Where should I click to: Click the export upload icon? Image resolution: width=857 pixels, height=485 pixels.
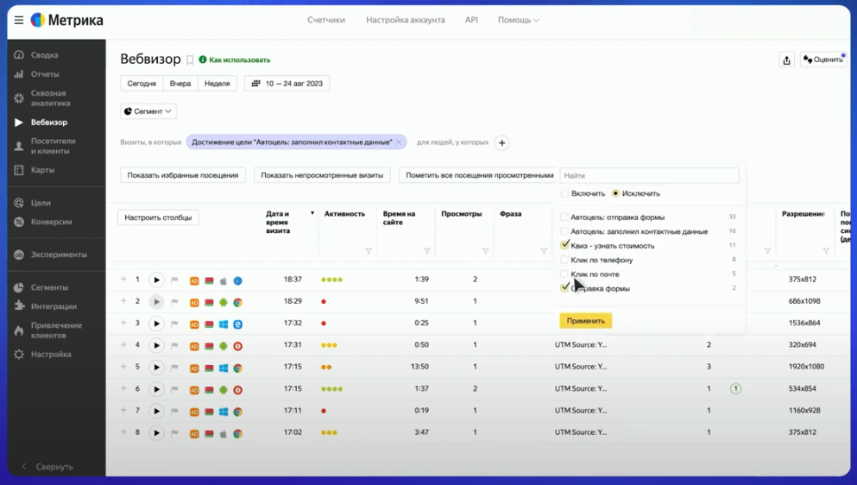786,60
